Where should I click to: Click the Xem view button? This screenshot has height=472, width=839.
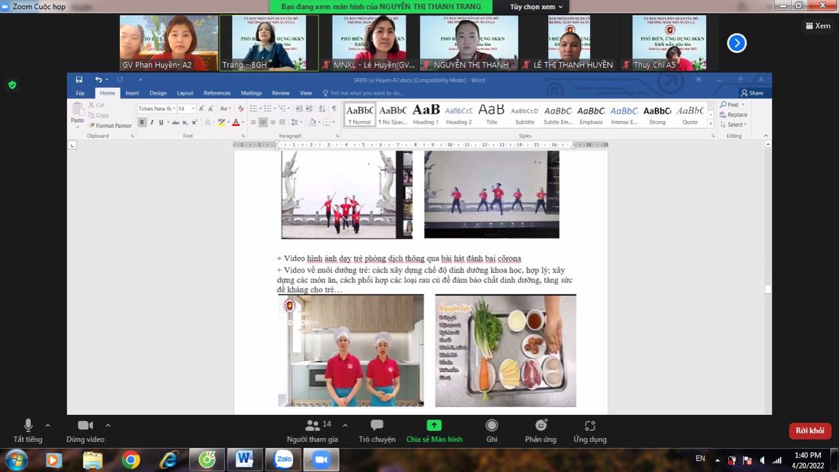coord(817,26)
